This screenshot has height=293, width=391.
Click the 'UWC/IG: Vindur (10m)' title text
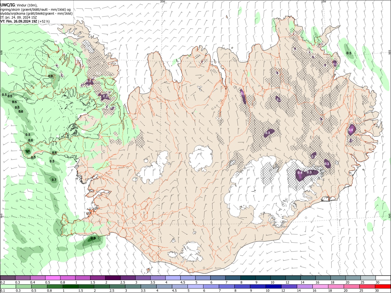coord(19,5)
